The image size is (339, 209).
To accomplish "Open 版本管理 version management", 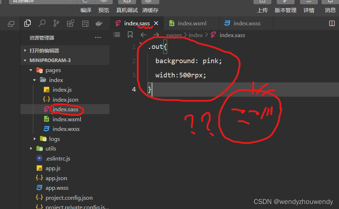I will click(285, 10).
